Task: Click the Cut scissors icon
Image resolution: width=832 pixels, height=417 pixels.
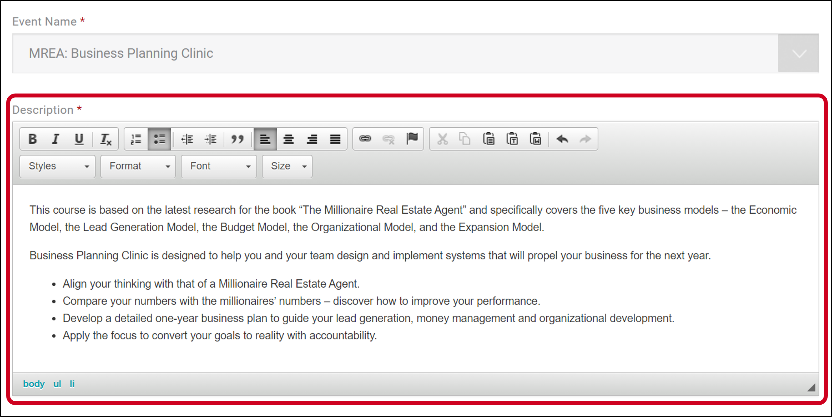Action: pyautogui.click(x=442, y=139)
